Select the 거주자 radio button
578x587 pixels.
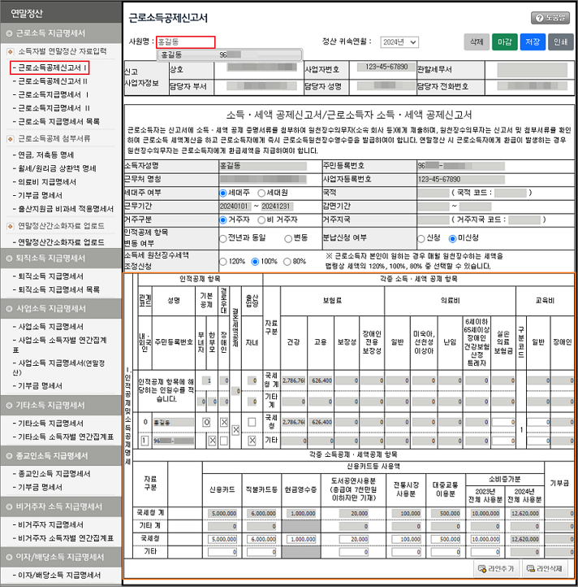pos(223,220)
